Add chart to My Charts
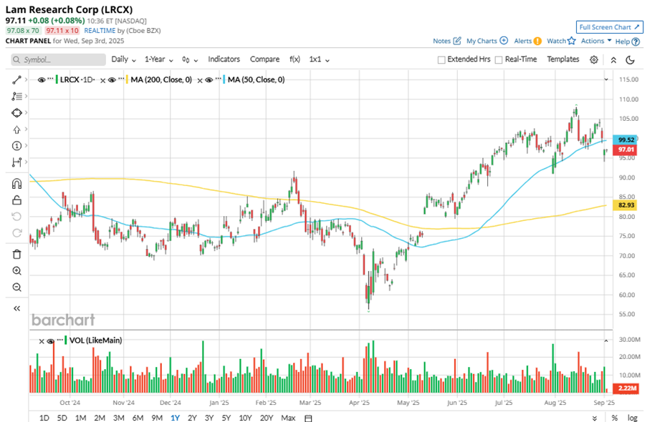647x422 pixels. click(x=487, y=41)
